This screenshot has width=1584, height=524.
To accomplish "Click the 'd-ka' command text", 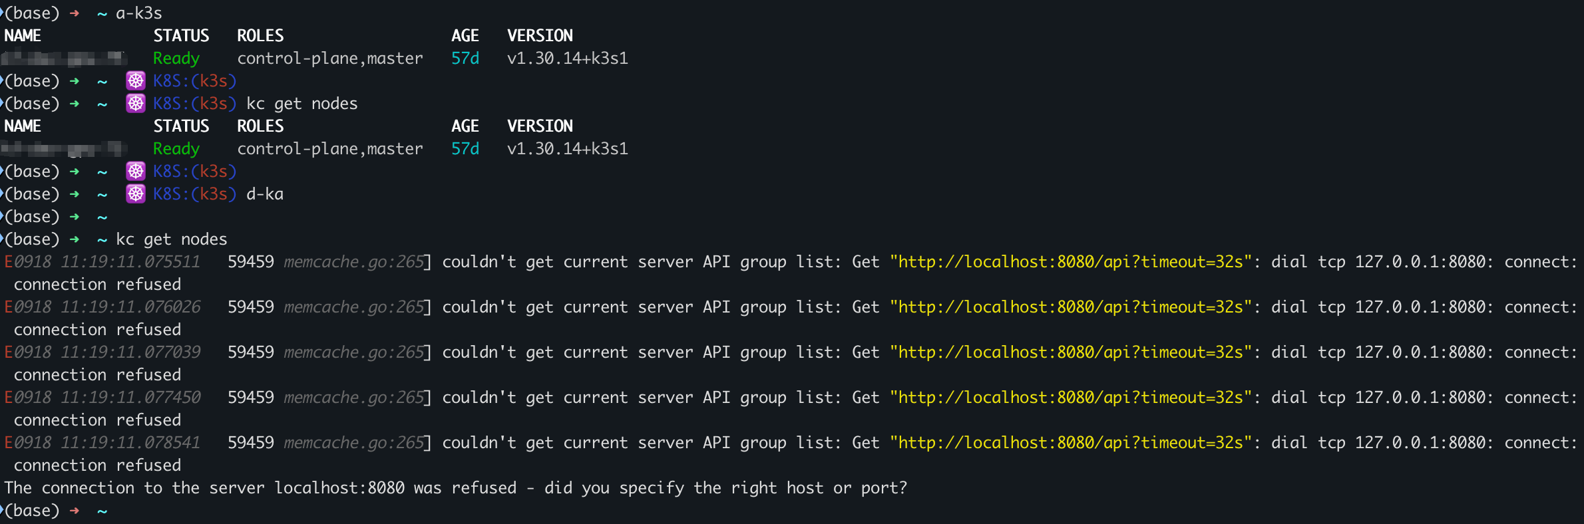I will pos(265,194).
